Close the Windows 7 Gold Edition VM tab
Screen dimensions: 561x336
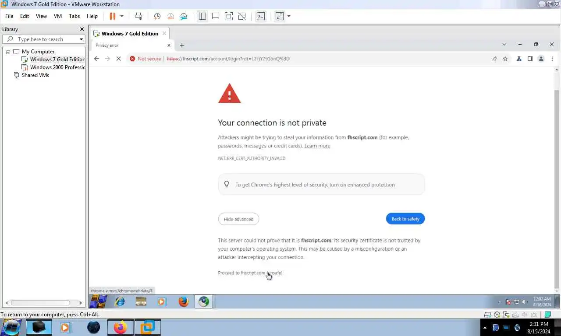pyautogui.click(x=164, y=33)
